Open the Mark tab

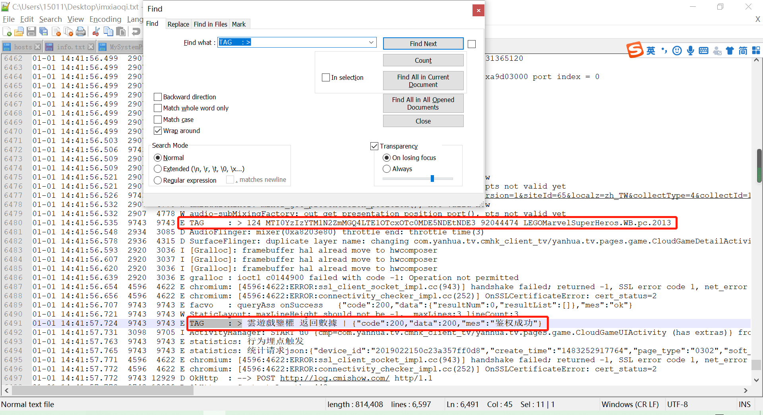[x=239, y=24]
